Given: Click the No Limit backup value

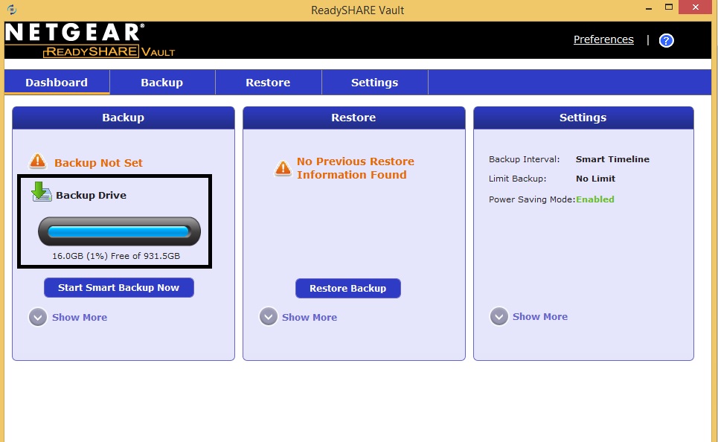Looking at the screenshot, I should [595, 179].
